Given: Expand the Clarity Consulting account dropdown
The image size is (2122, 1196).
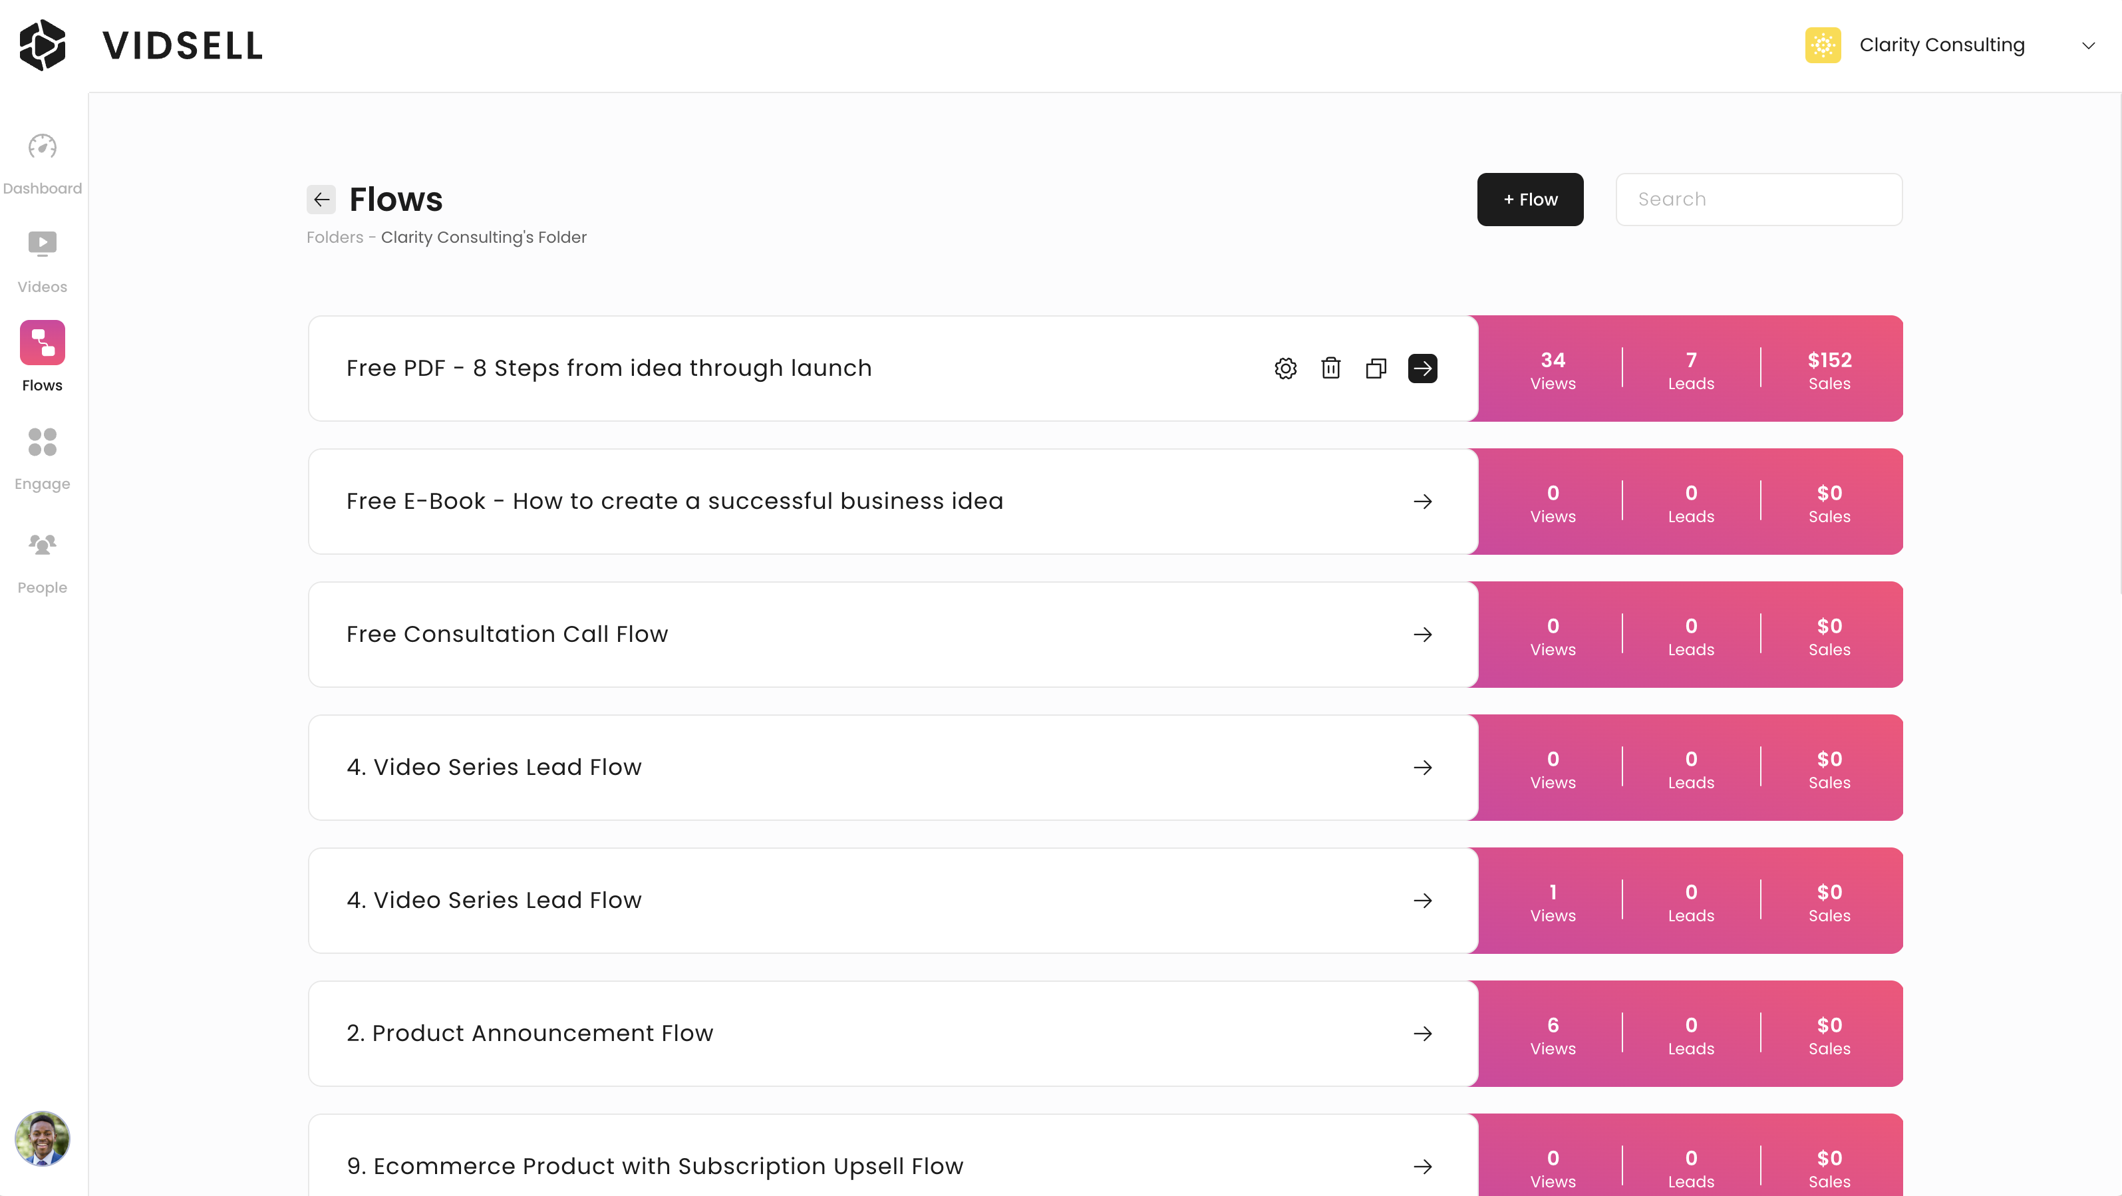Looking at the screenshot, I should coord(2087,45).
